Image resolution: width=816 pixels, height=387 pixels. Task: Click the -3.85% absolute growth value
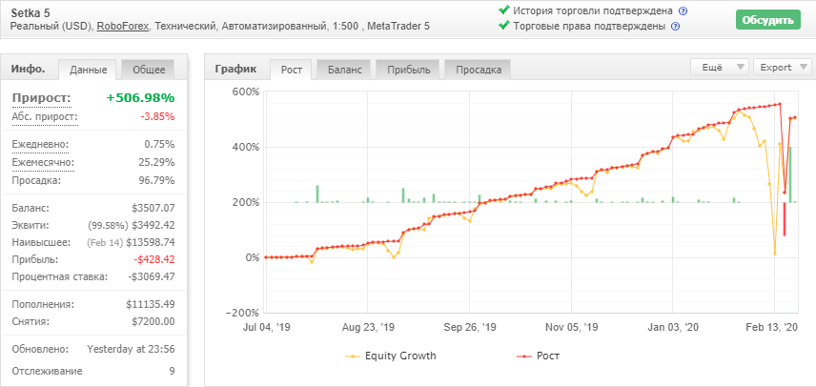[157, 116]
